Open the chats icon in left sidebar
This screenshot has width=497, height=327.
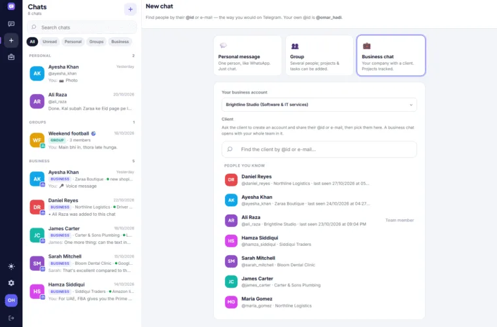pos(11,24)
